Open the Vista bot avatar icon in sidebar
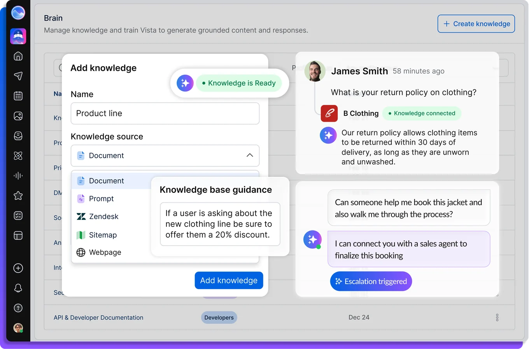529x349 pixels. pyautogui.click(x=18, y=36)
